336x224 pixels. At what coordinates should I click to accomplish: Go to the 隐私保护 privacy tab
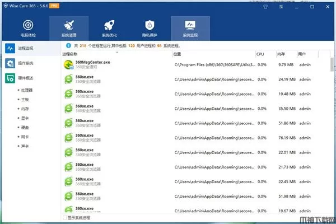(x=150, y=29)
